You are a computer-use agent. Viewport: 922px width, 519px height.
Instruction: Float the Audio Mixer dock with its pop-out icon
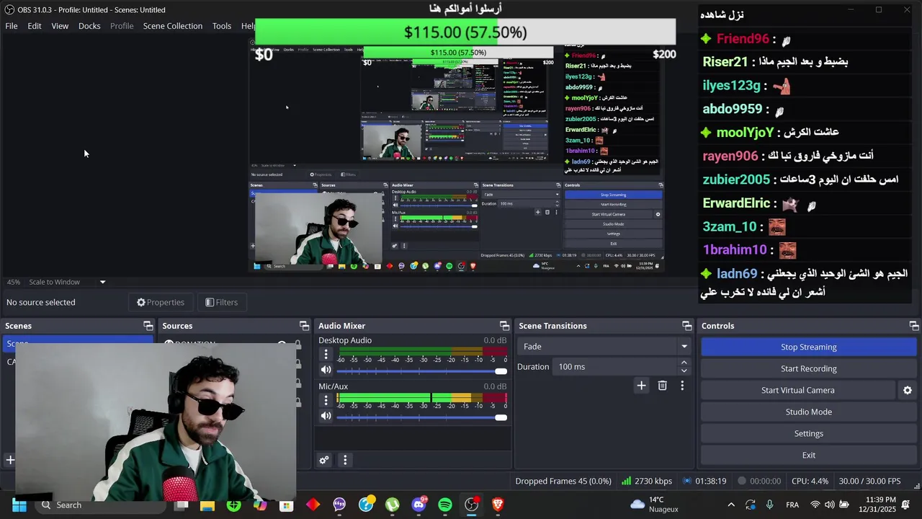coord(504,326)
